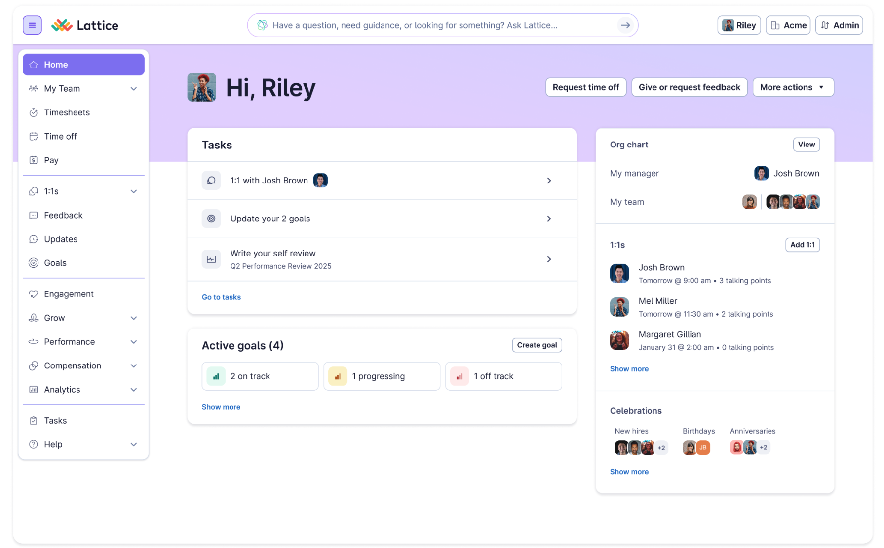Screen dimensions: 884x548
Task: Click the green on-track bar chart icon
Action: tap(216, 376)
